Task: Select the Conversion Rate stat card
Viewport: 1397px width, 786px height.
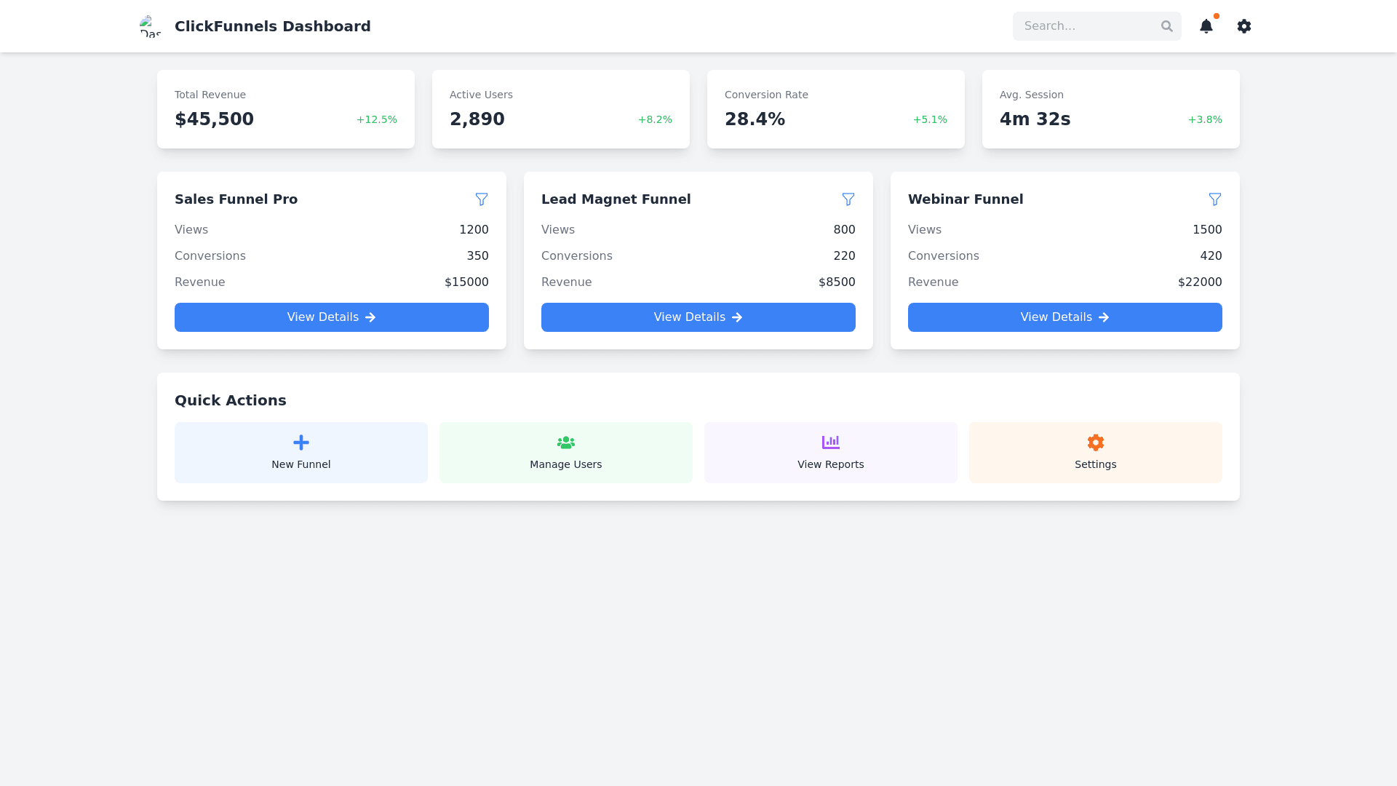Action: (835, 109)
